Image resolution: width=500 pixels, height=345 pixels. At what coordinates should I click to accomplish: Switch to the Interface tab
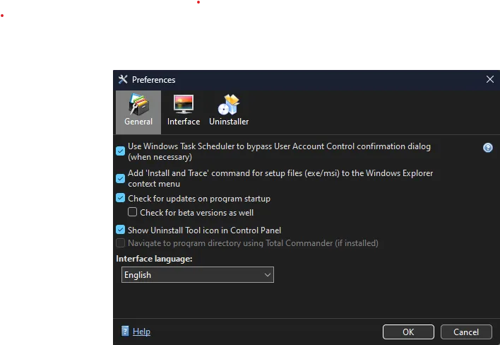(184, 112)
